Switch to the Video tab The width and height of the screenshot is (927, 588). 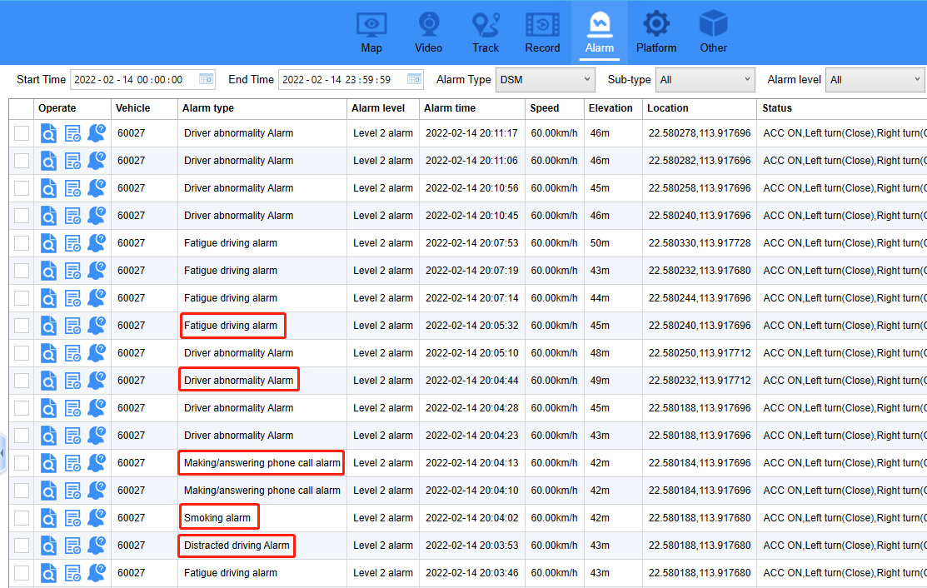[x=429, y=33]
